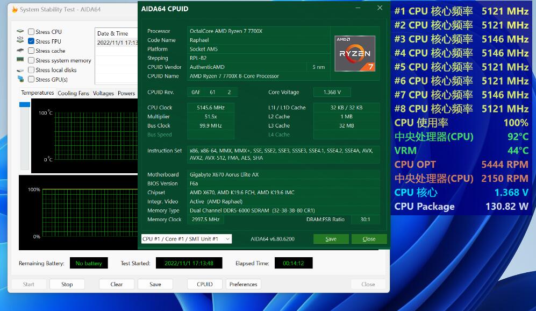
Task: Enable the Stress system memory checkbox
Action: coord(31,60)
